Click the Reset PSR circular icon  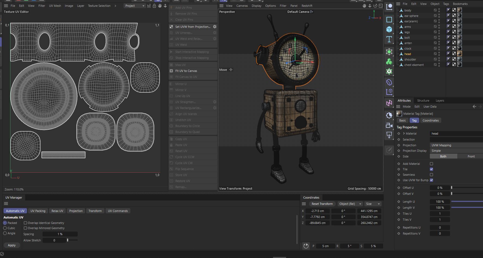(306, 246)
